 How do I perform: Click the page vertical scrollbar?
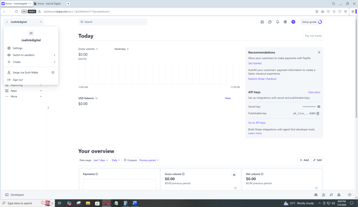pos(356,69)
